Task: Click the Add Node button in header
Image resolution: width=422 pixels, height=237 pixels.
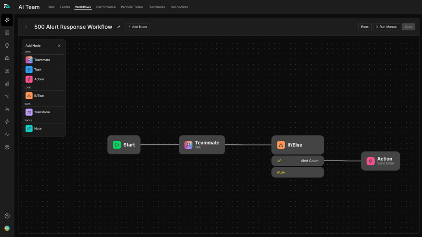Action: (138, 27)
